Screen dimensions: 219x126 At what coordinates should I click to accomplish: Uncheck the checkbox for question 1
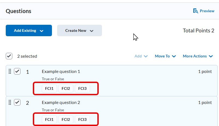(17, 71)
